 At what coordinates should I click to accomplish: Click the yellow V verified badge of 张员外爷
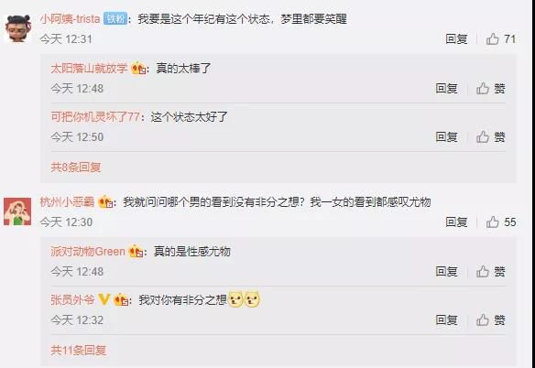(x=104, y=299)
